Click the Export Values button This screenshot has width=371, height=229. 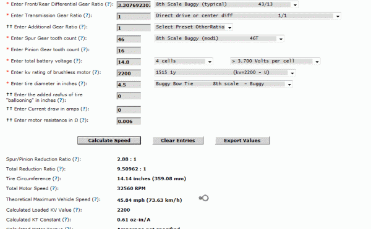[242, 141]
